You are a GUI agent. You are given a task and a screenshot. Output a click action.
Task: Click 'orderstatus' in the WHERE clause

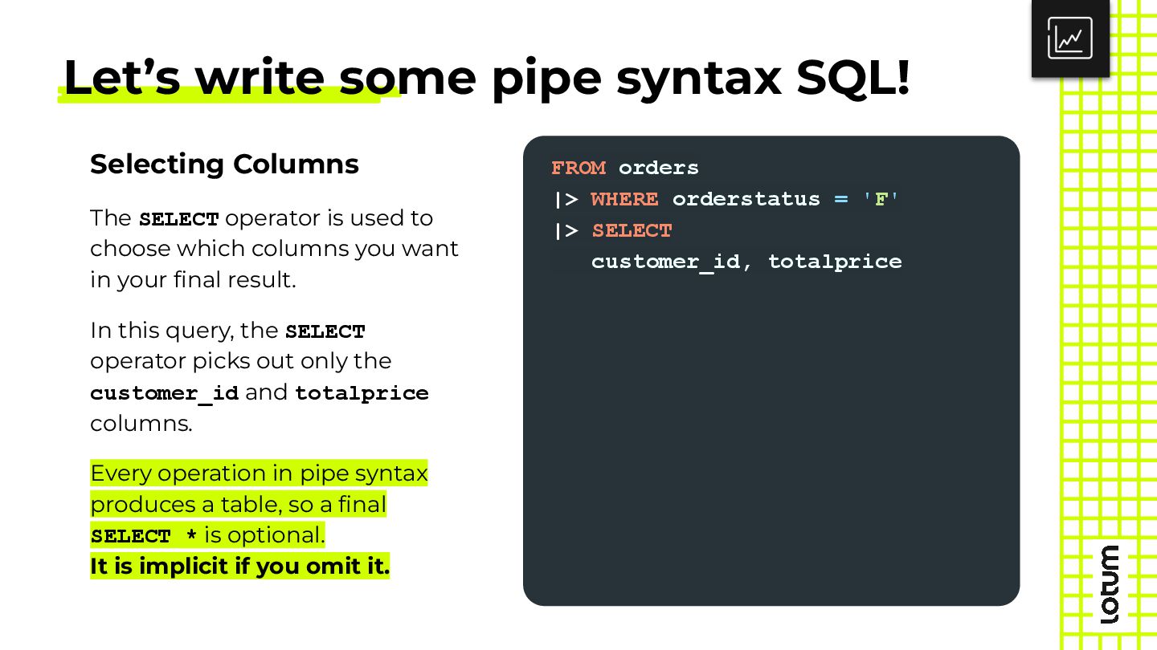pos(746,199)
